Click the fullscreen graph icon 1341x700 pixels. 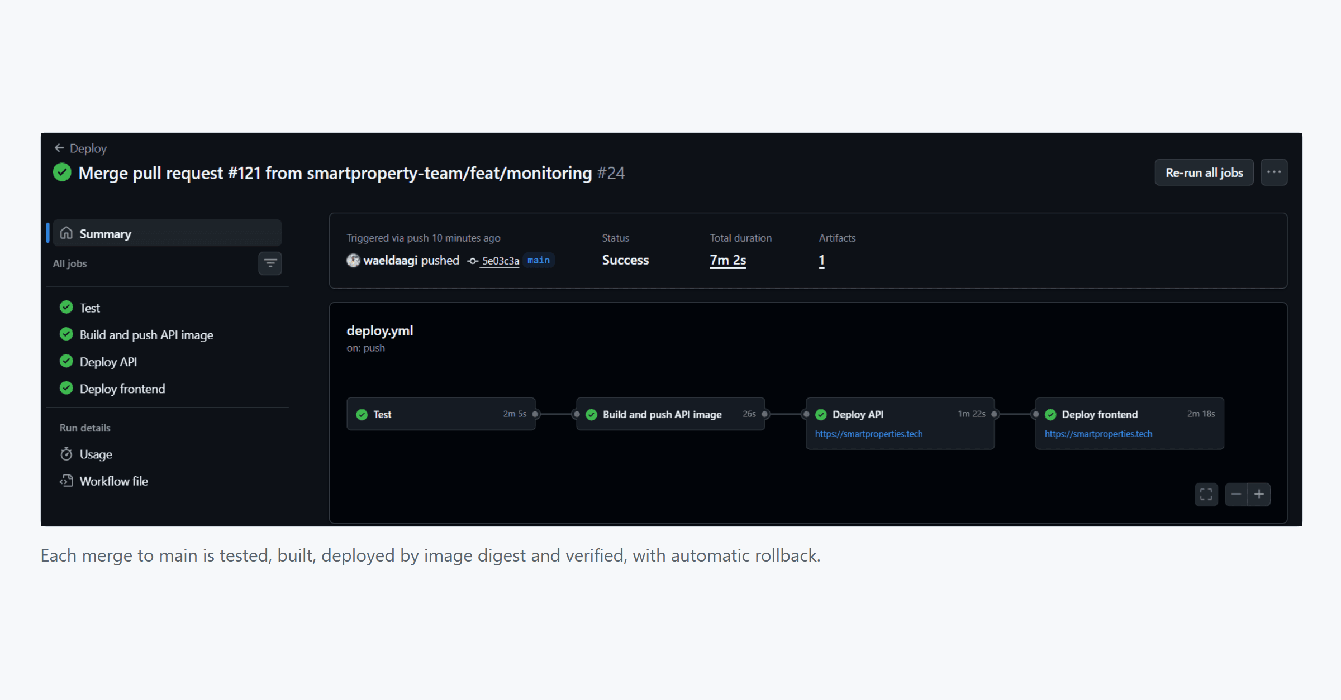1206,495
